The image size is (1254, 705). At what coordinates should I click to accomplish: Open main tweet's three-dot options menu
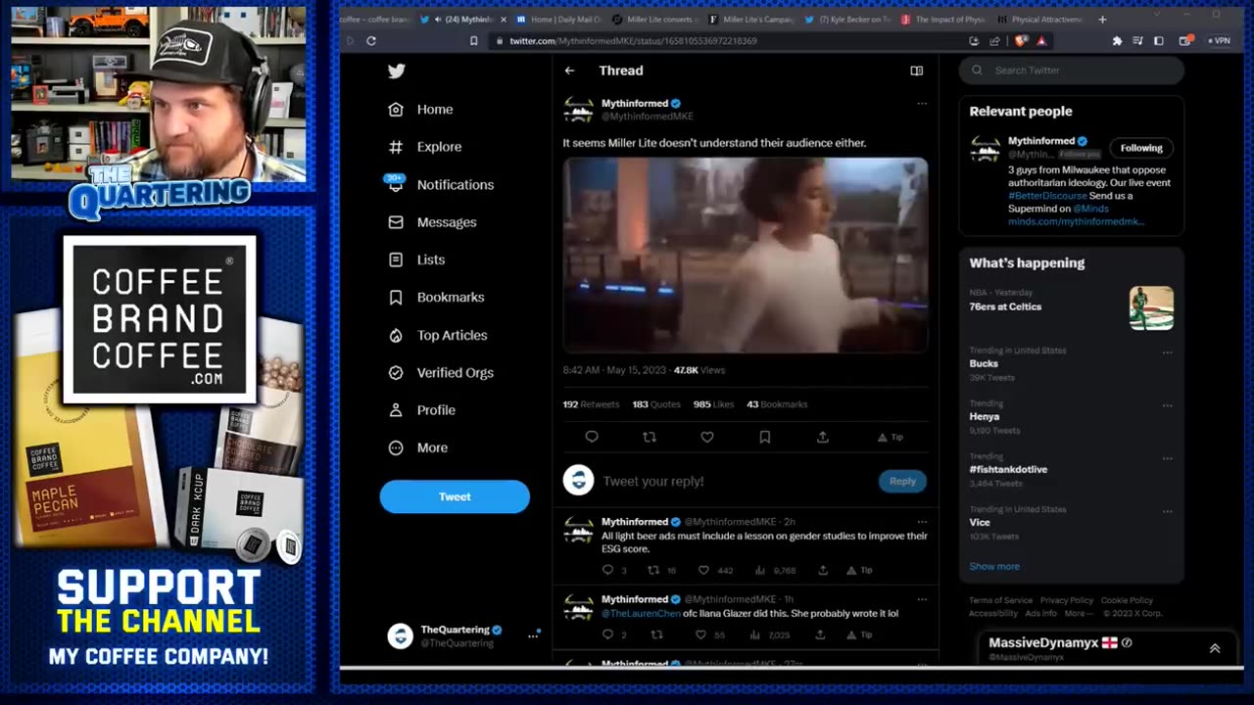pyautogui.click(x=922, y=103)
